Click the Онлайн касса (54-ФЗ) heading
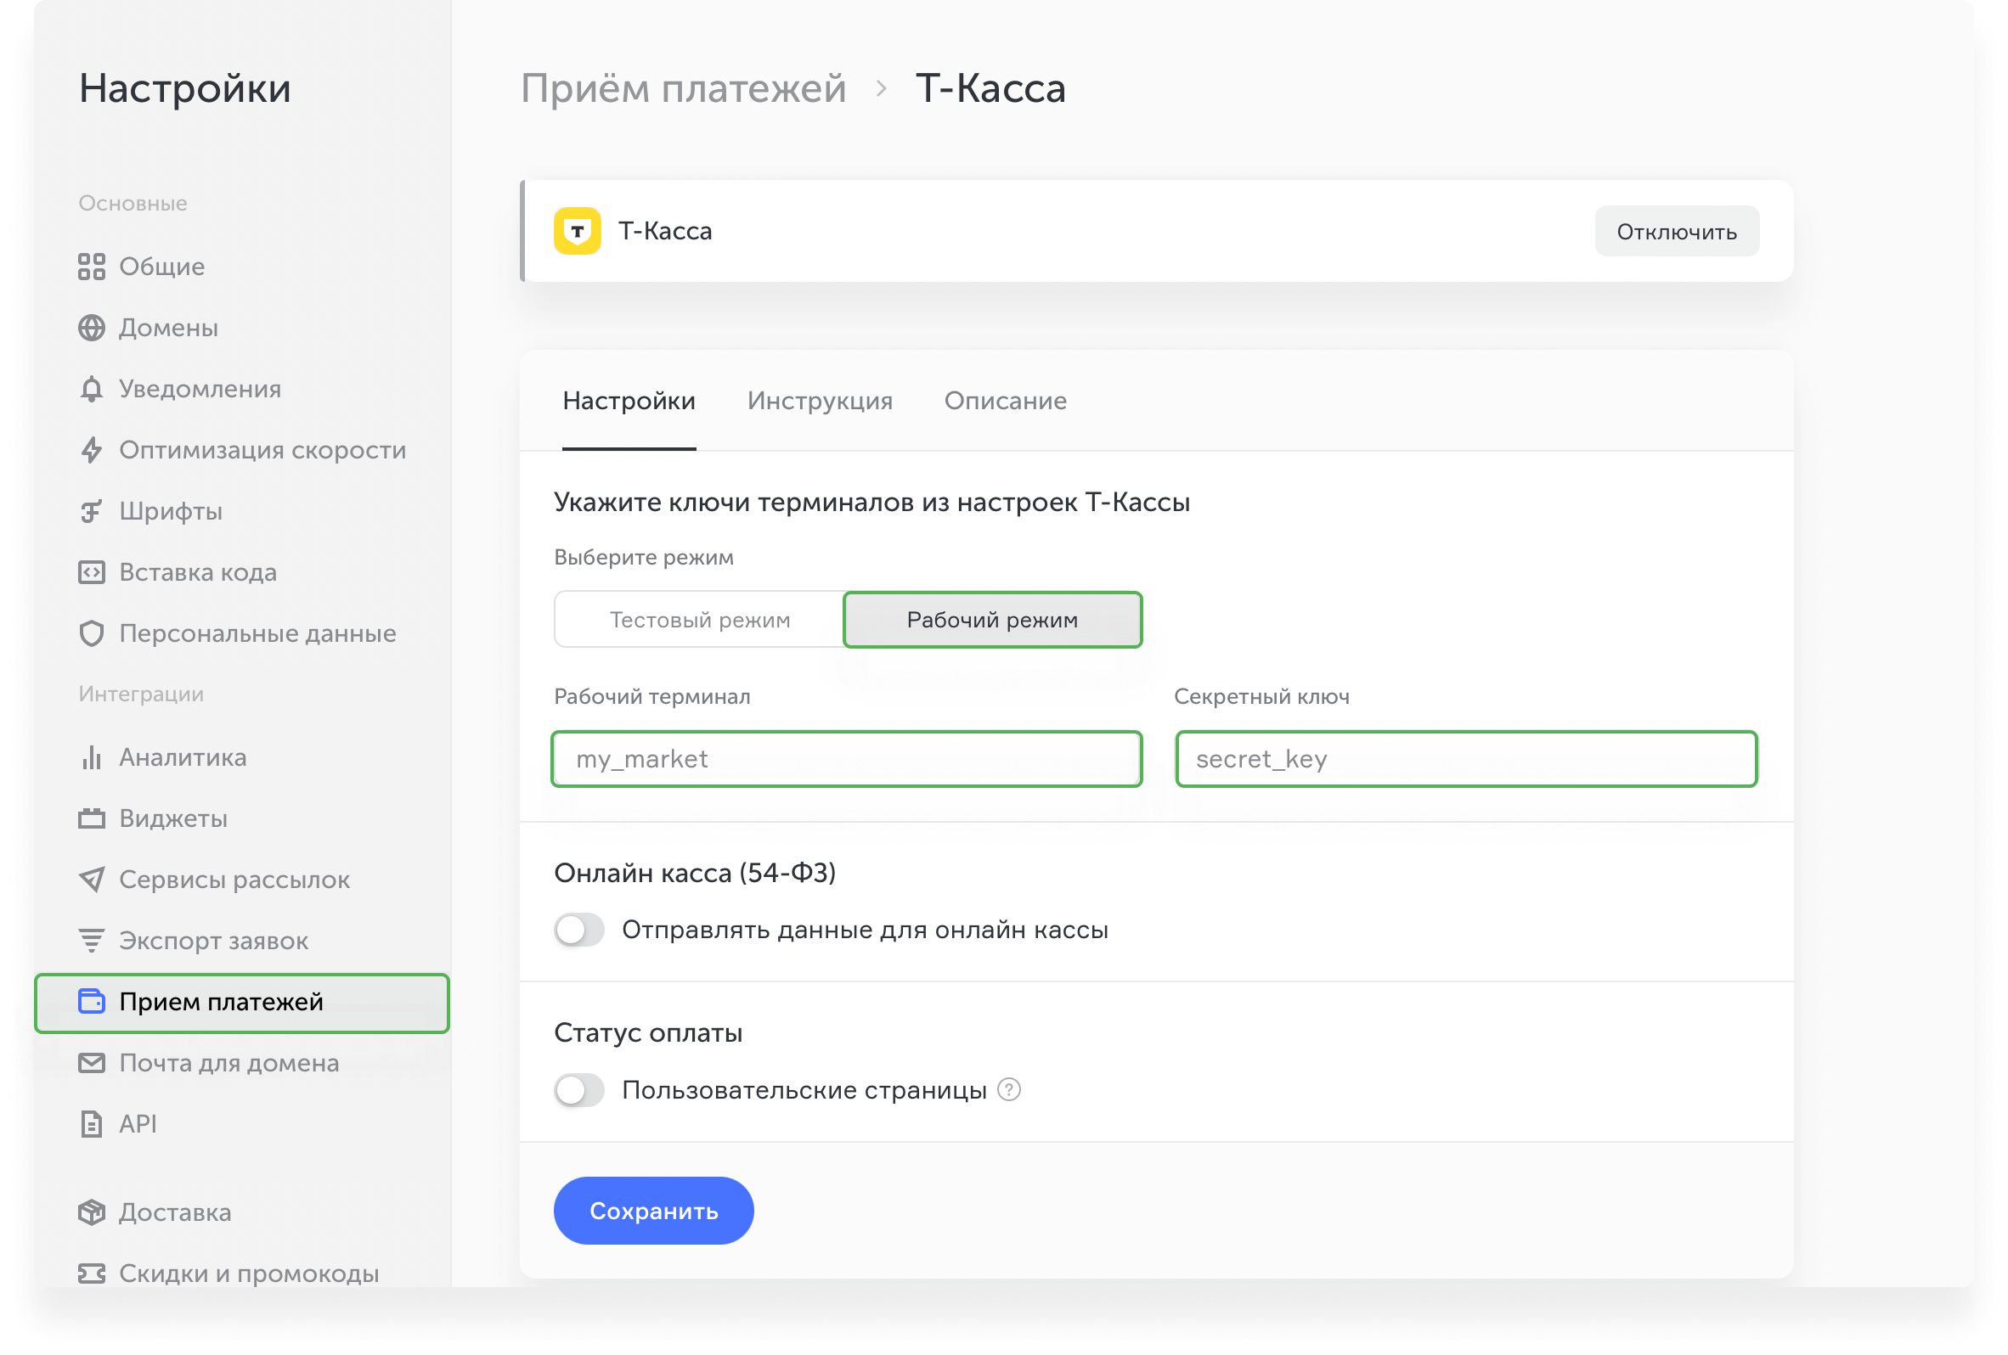This screenshot has height=1355, width=2008. point(696,874)
